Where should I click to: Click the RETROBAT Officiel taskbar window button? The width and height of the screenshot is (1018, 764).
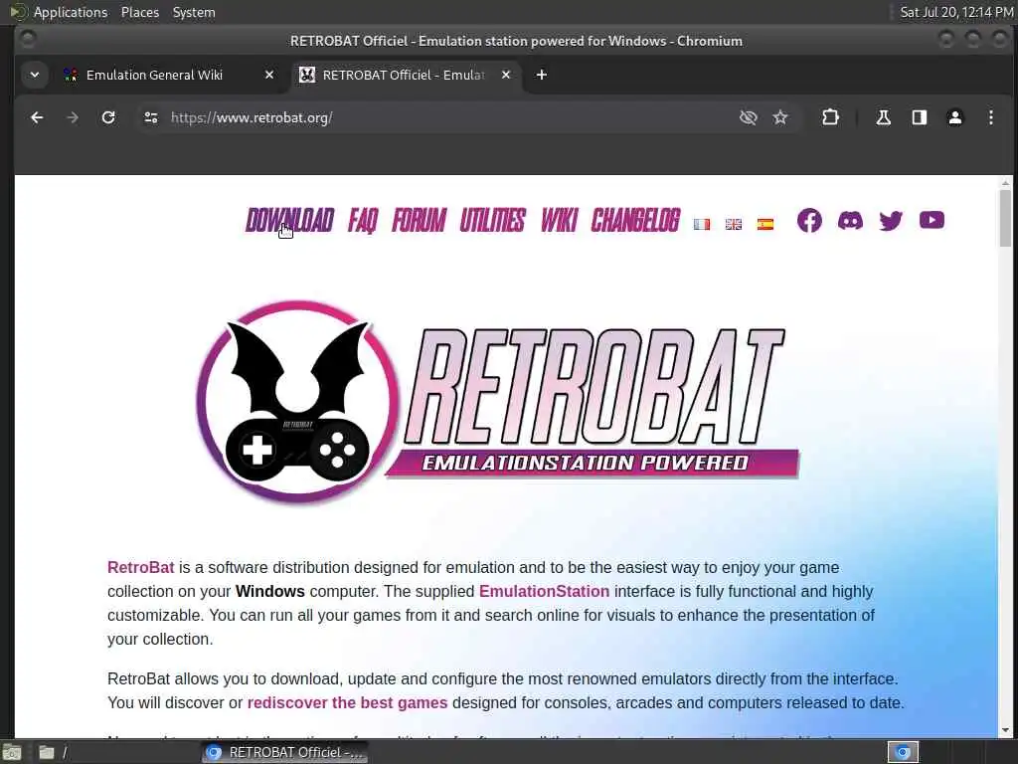tap(284, 752)
